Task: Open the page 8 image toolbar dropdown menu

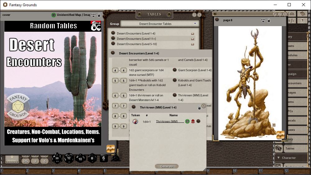Action: click(263, 21)
